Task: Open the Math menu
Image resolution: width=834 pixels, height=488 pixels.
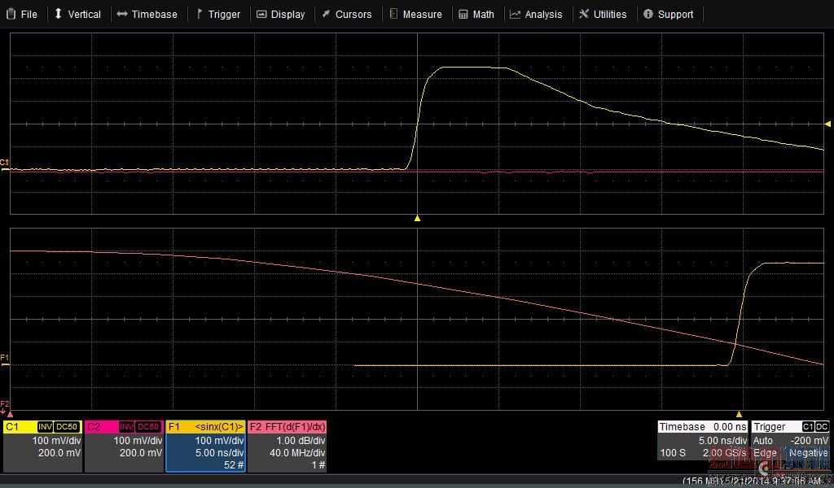Action: point(476,15)
